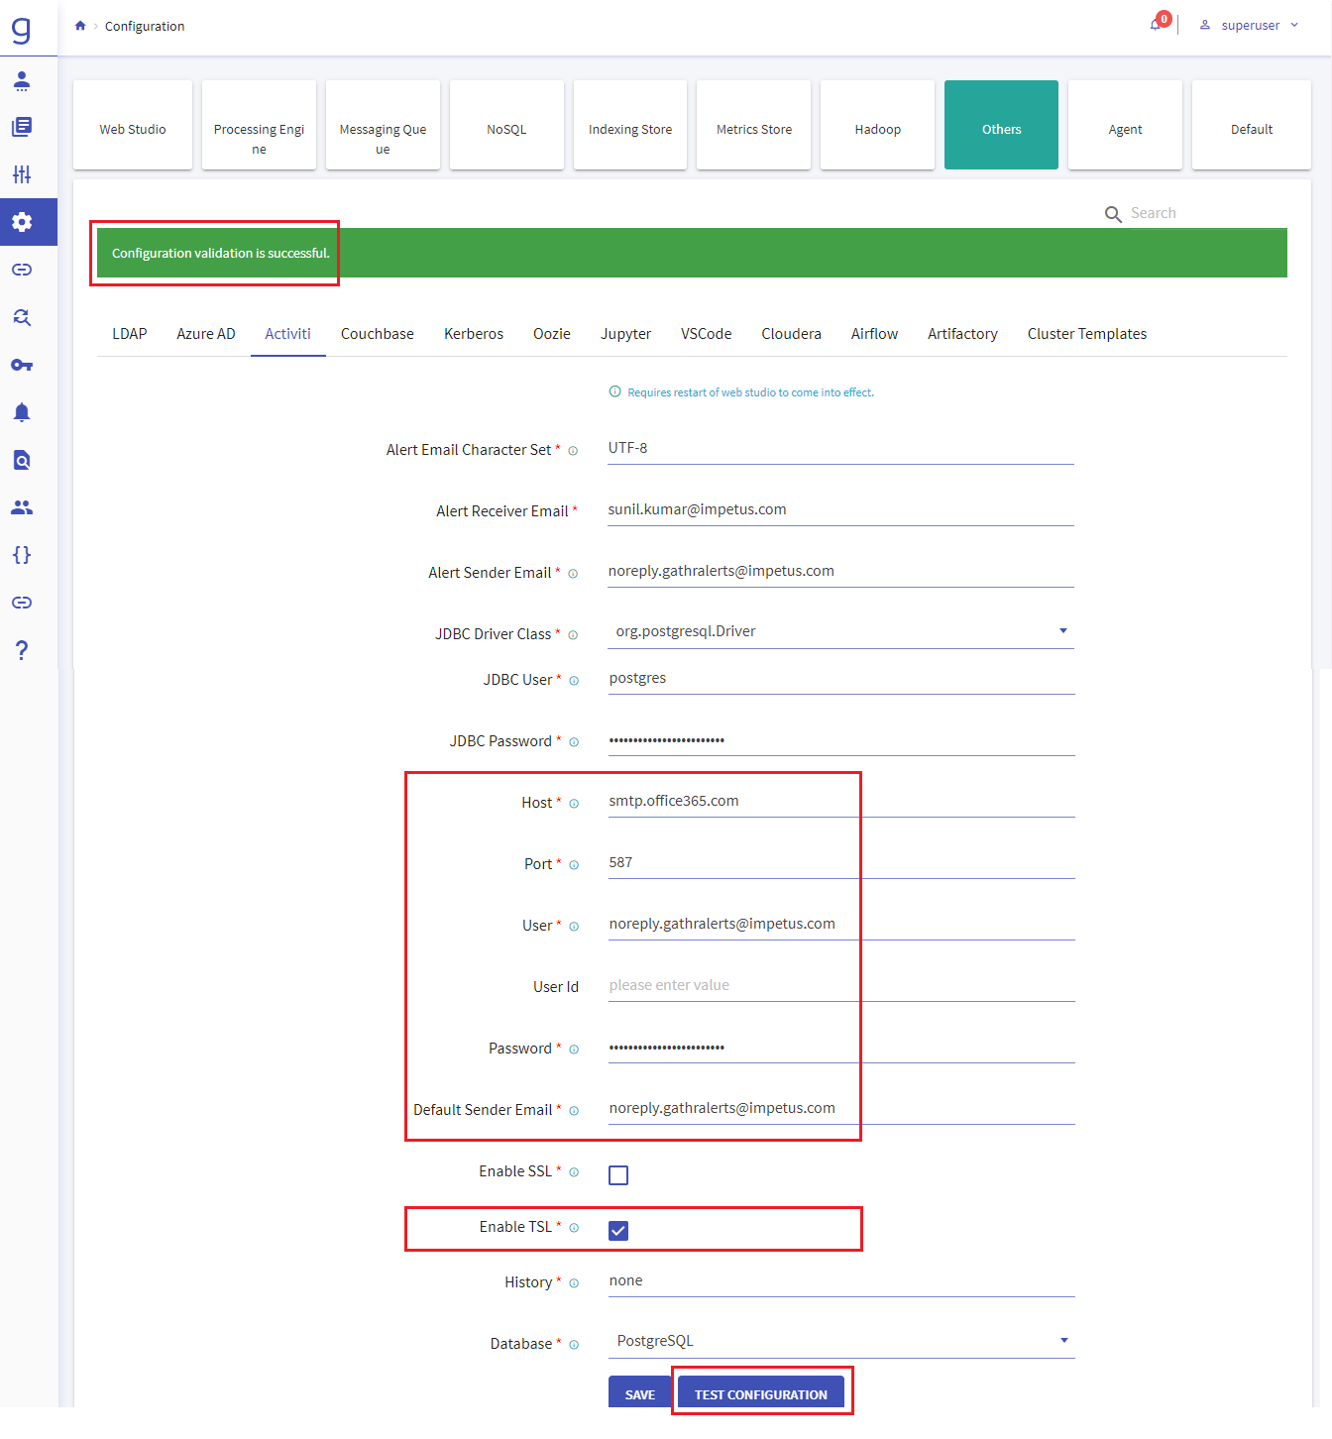Click the TEST CONFIGURATION button
The height and width of the screenshot is (1439, 1332).
coord(761,1393)
